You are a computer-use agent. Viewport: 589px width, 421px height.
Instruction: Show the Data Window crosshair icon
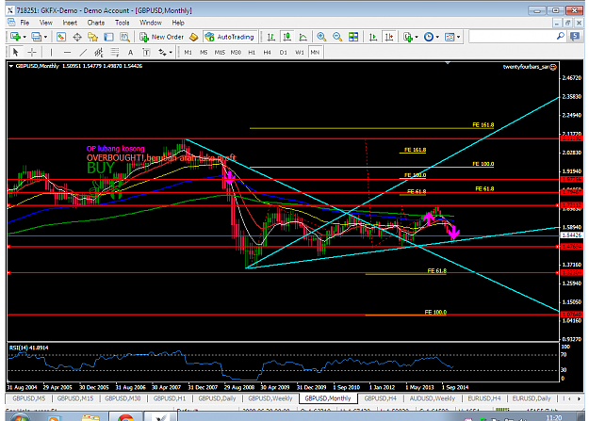click(77, 37)
